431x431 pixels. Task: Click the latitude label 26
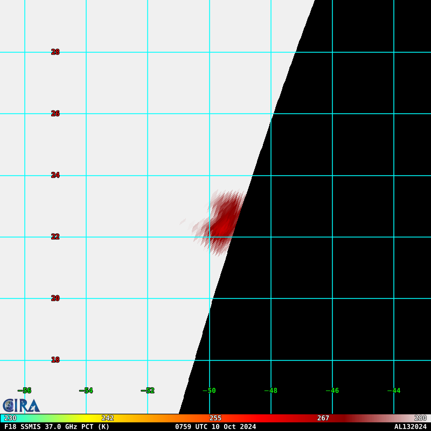point(55,114)
